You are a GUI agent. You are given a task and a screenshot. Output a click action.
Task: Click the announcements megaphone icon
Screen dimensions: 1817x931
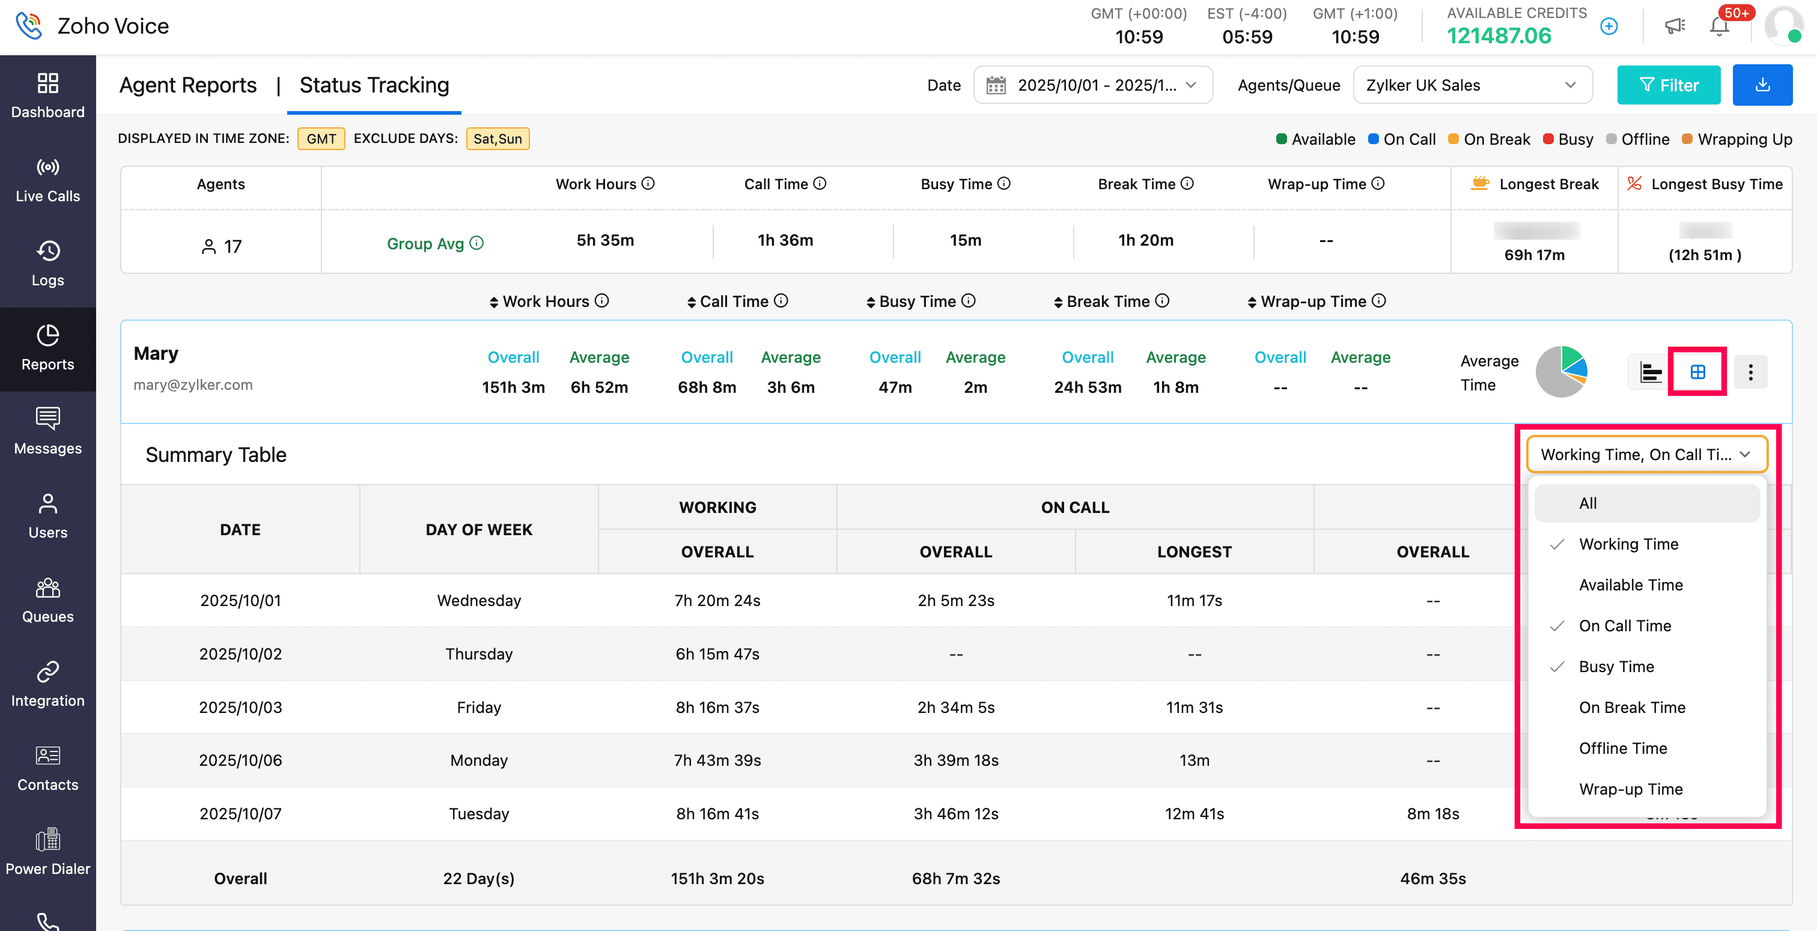(x=1675, y=27)
